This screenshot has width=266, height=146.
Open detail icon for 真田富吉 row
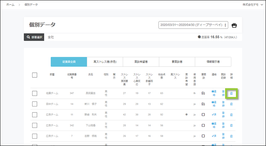tap(231, 93)
